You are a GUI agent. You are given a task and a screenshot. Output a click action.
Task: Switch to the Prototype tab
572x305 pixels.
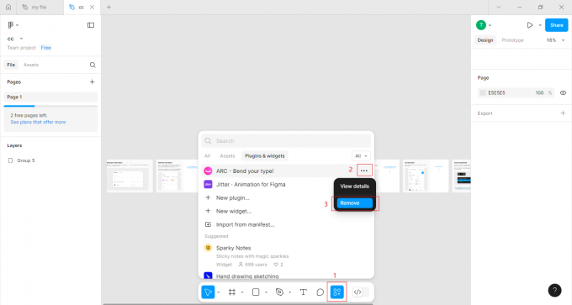(512, 40)
